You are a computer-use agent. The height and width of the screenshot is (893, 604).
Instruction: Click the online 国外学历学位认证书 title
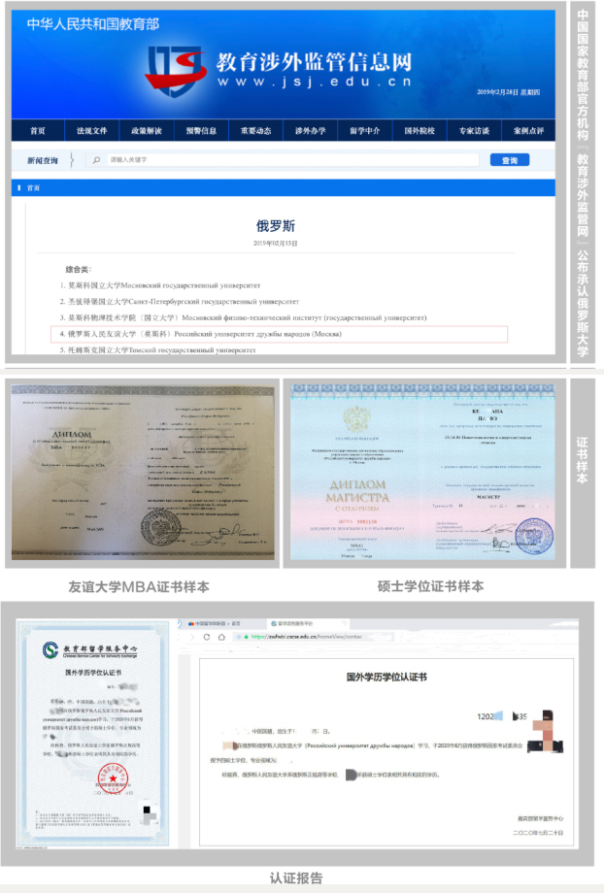pos(386,677)
